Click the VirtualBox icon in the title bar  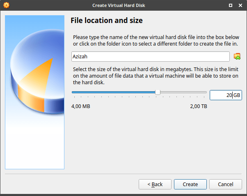click(6, 5)
